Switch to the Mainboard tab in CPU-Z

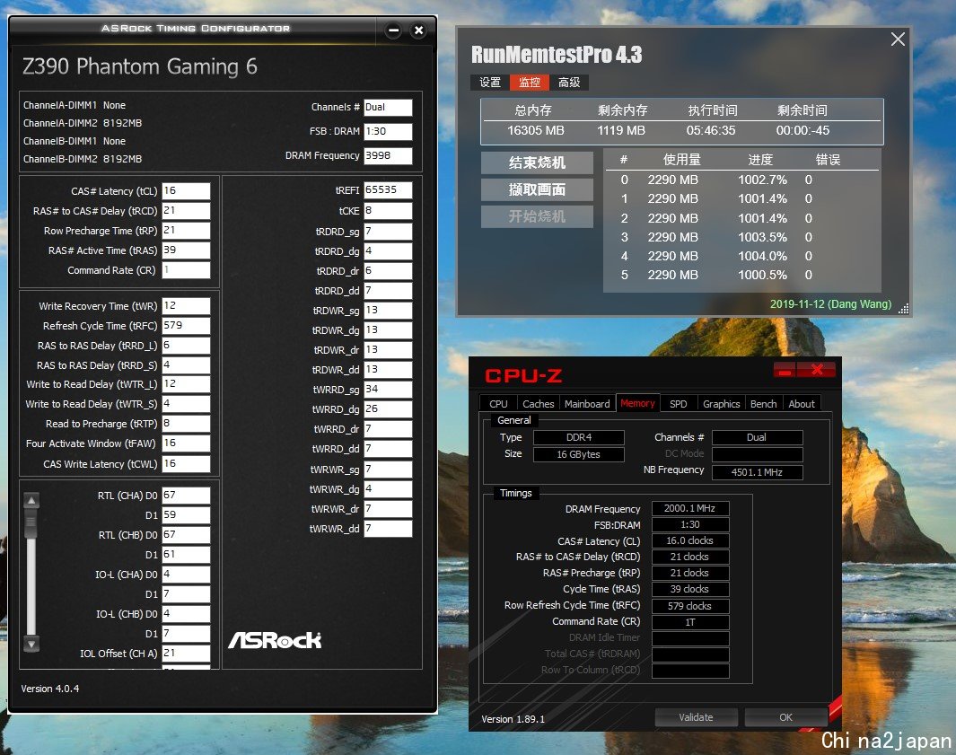[587, 404]
